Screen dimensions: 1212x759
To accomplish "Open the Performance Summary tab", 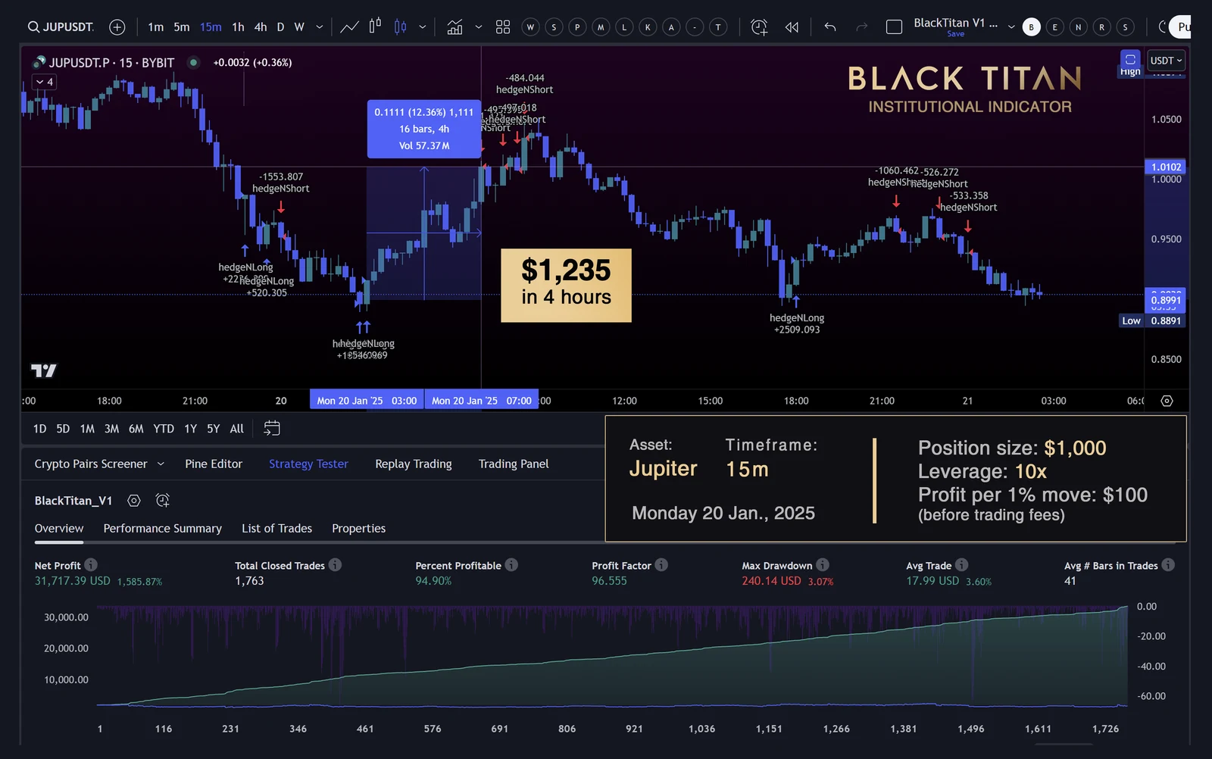I will pyautogui.click(x=163, y=529).
